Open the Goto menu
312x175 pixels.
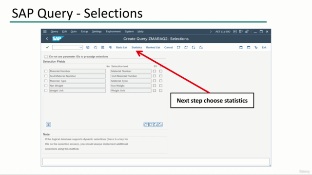74,32
